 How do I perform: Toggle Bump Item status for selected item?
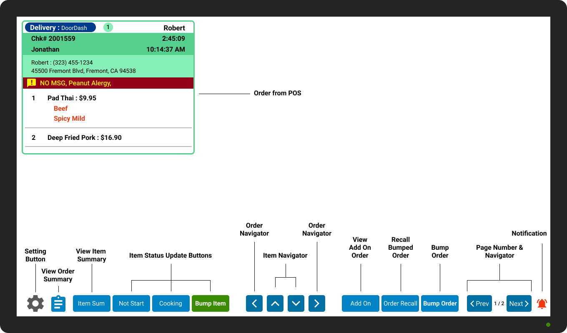click(x=210, y=303)
